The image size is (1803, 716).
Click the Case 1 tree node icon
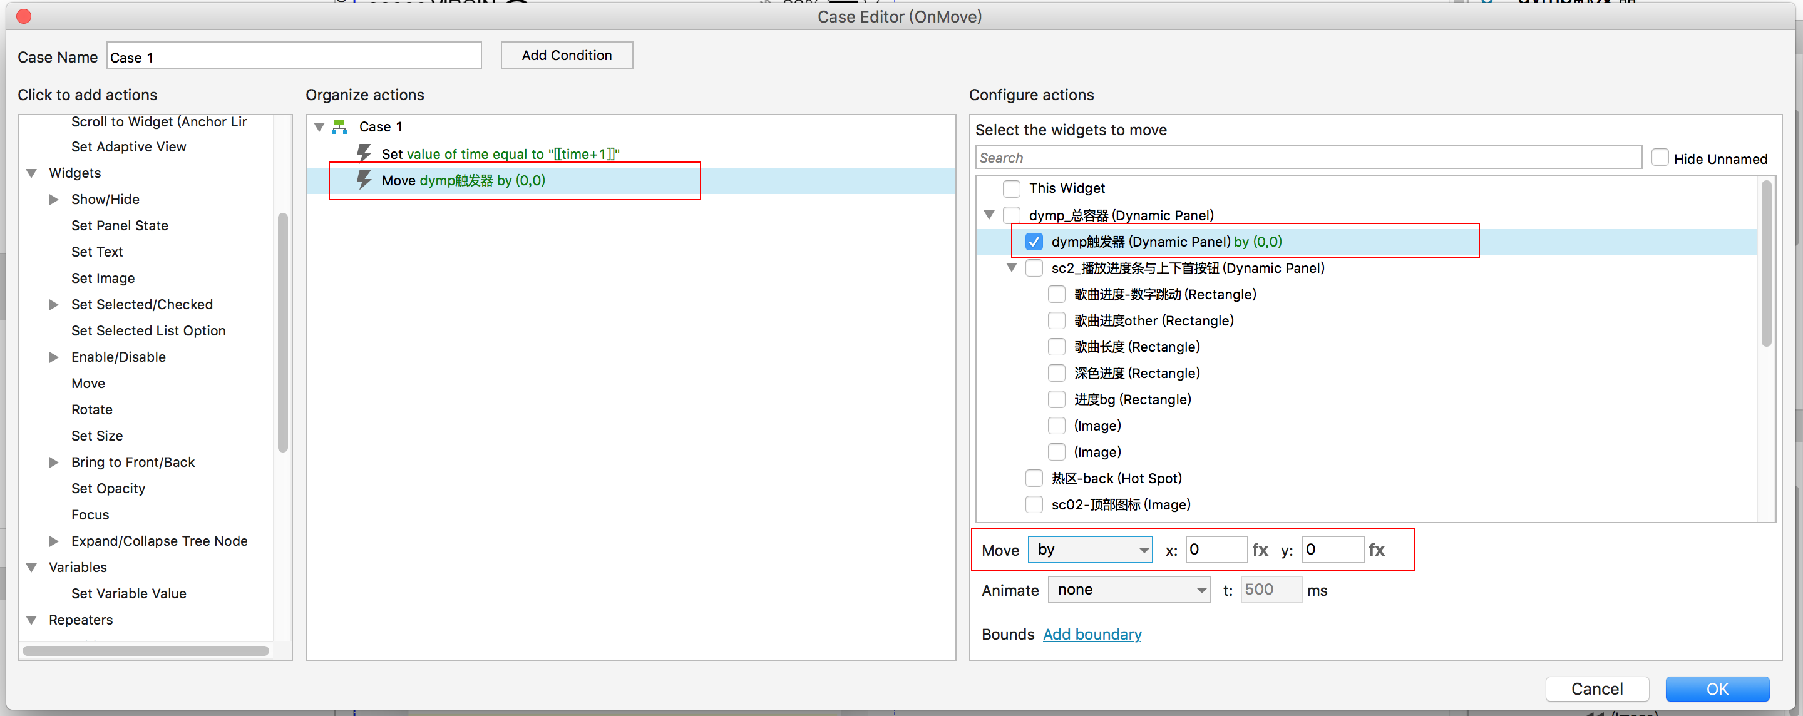point(339,126)
